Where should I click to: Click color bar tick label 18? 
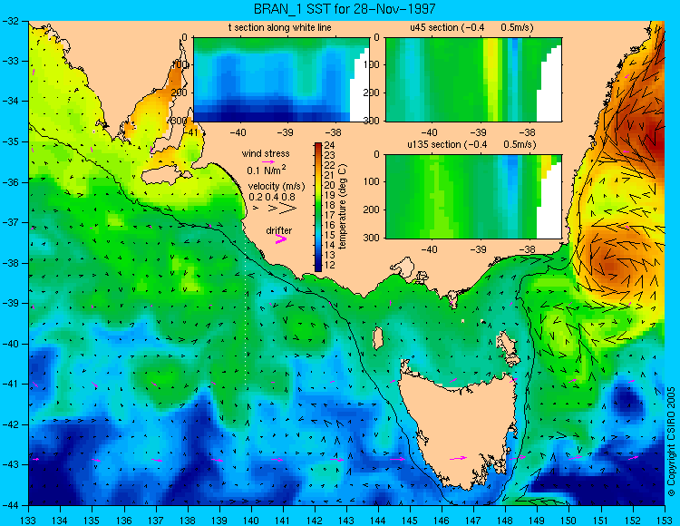coord(330,206)
